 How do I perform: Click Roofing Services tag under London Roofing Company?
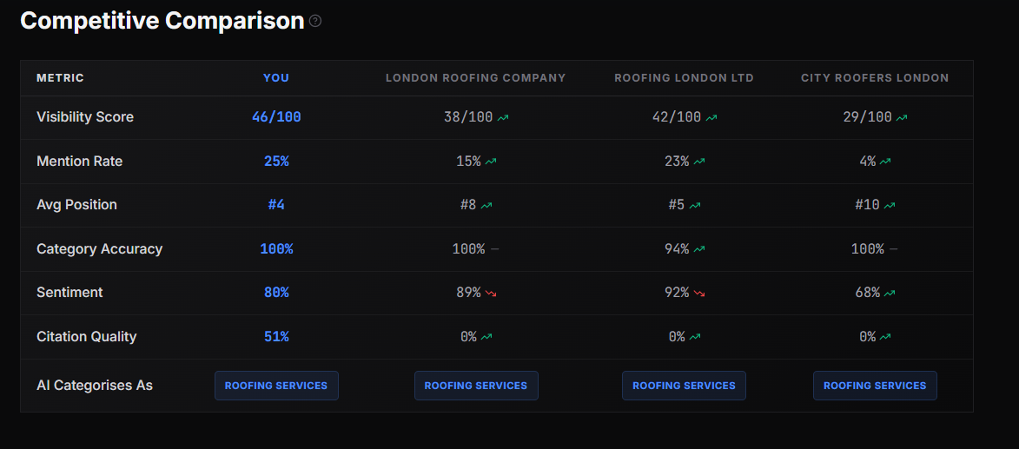(x=476, y=386)
